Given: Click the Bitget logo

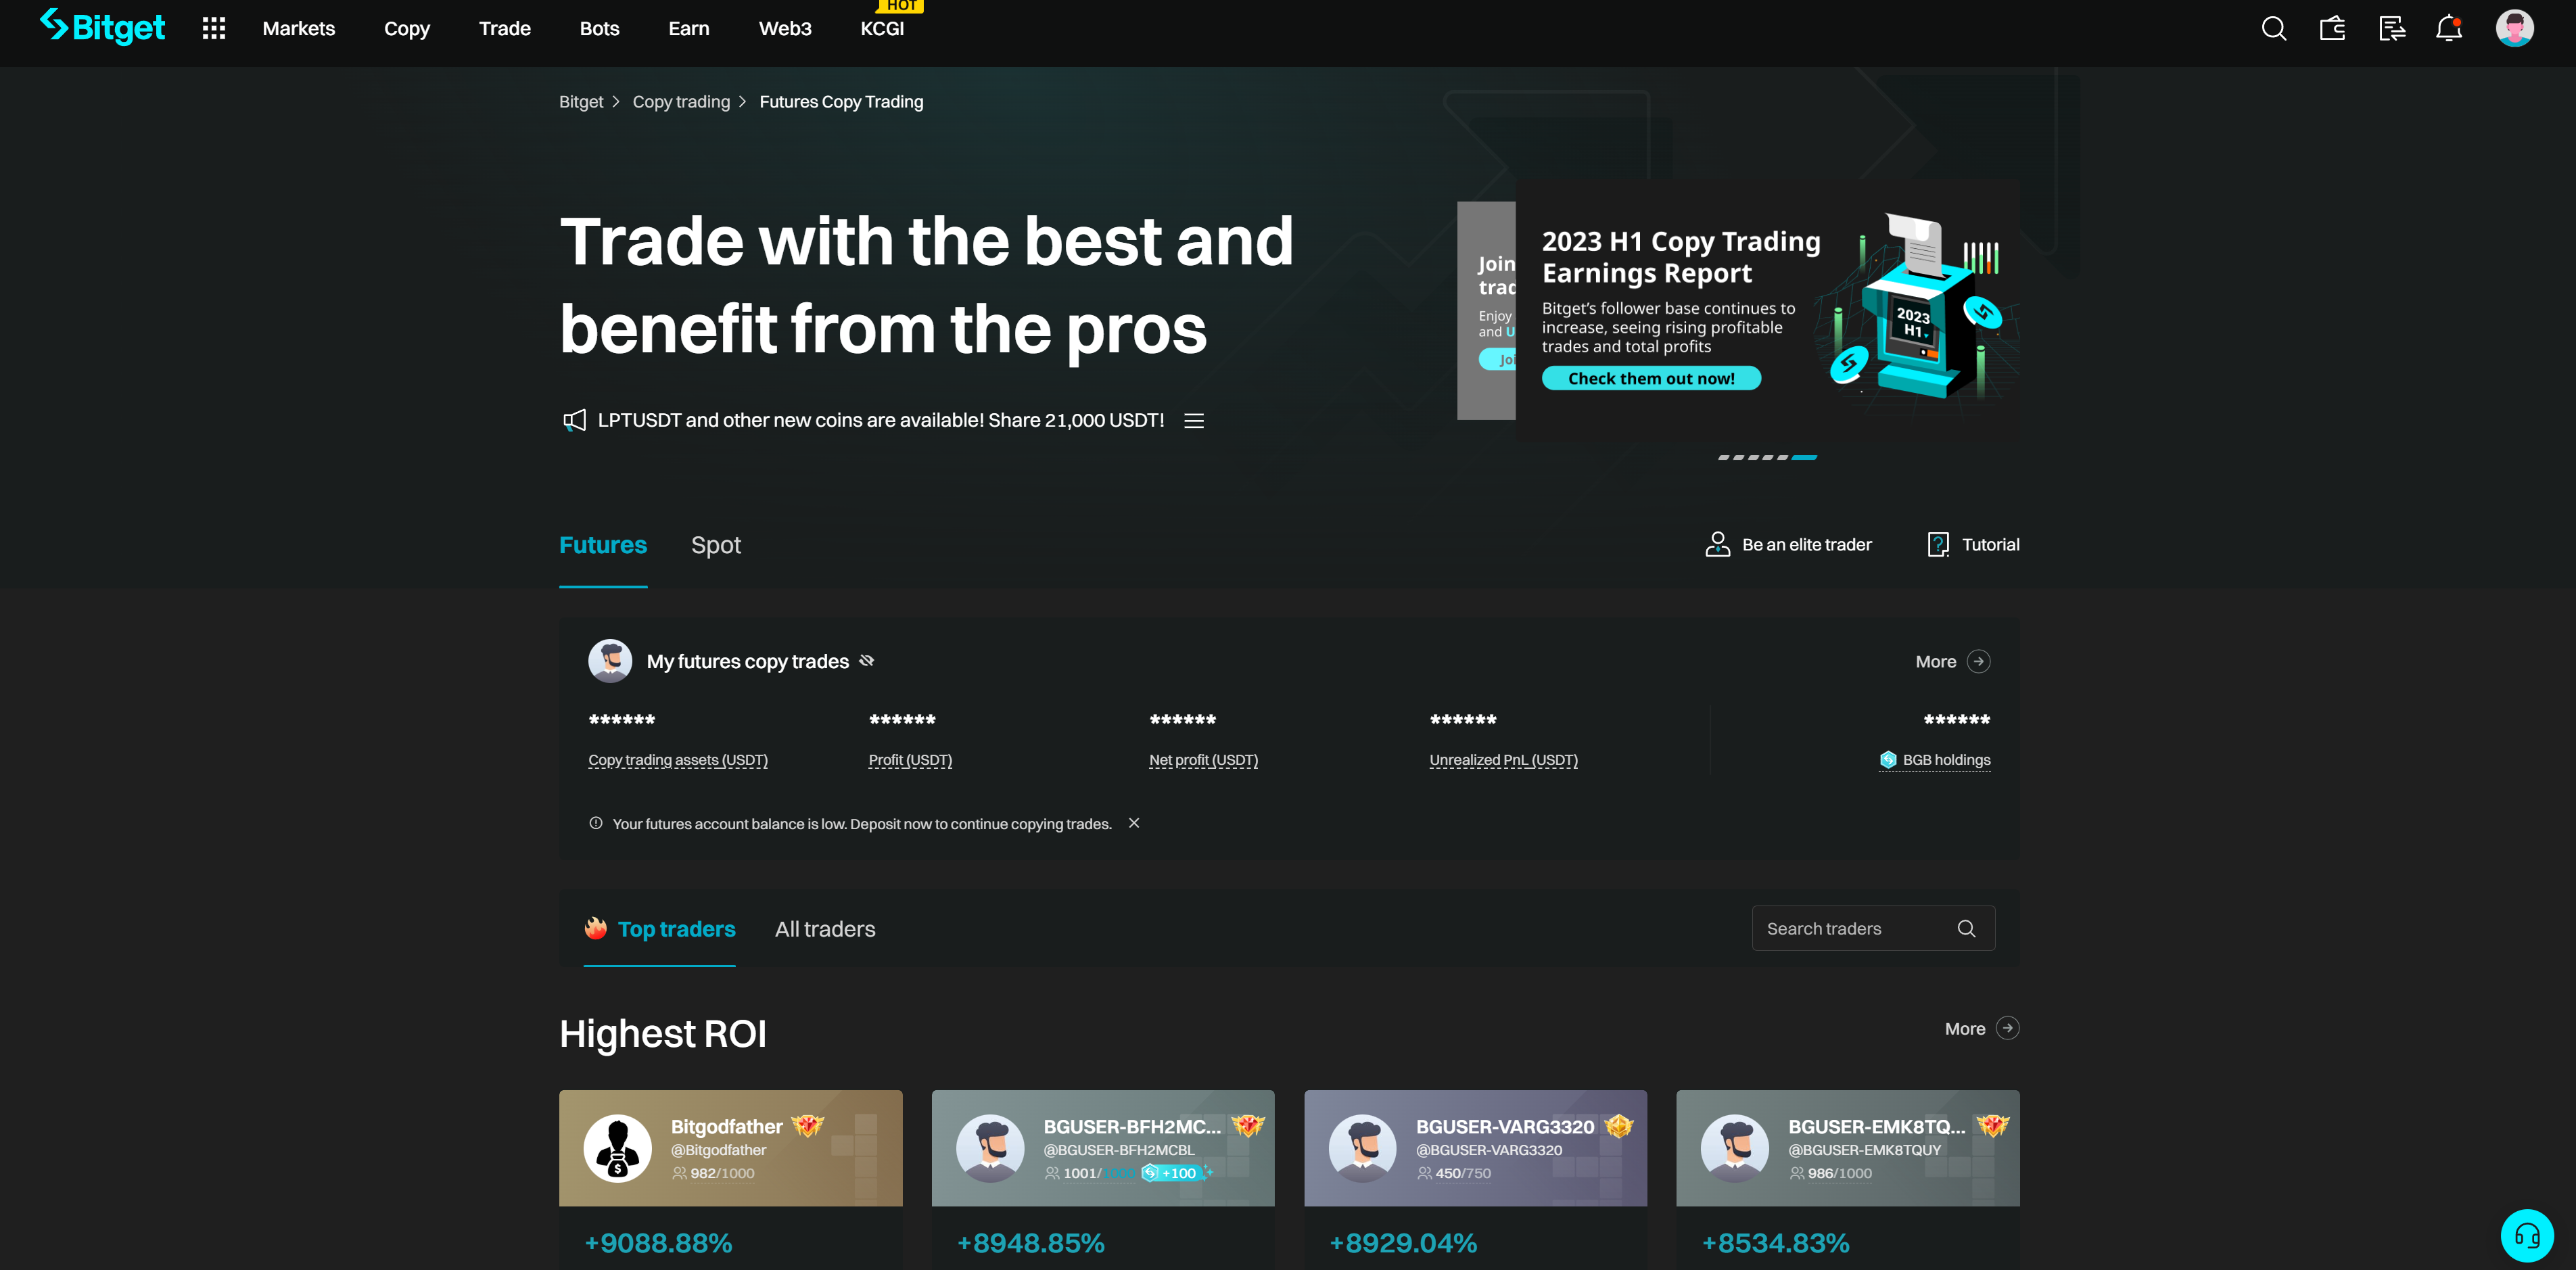Looking at the screenshot, I should [x=103, y=28].
